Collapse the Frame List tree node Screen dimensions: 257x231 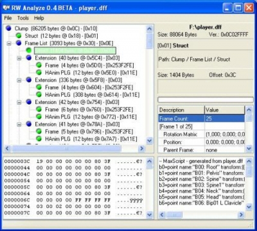click(x=9, y=44)
